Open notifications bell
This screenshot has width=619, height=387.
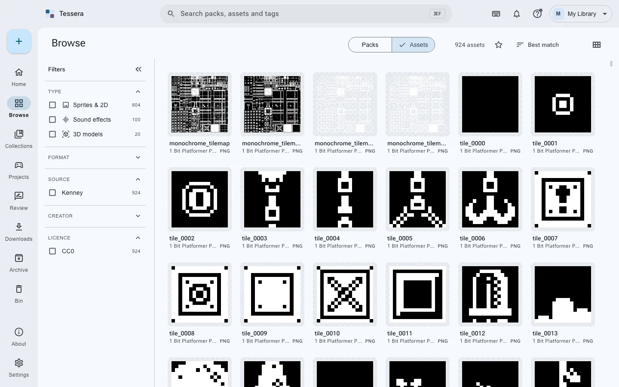point(517,14)
